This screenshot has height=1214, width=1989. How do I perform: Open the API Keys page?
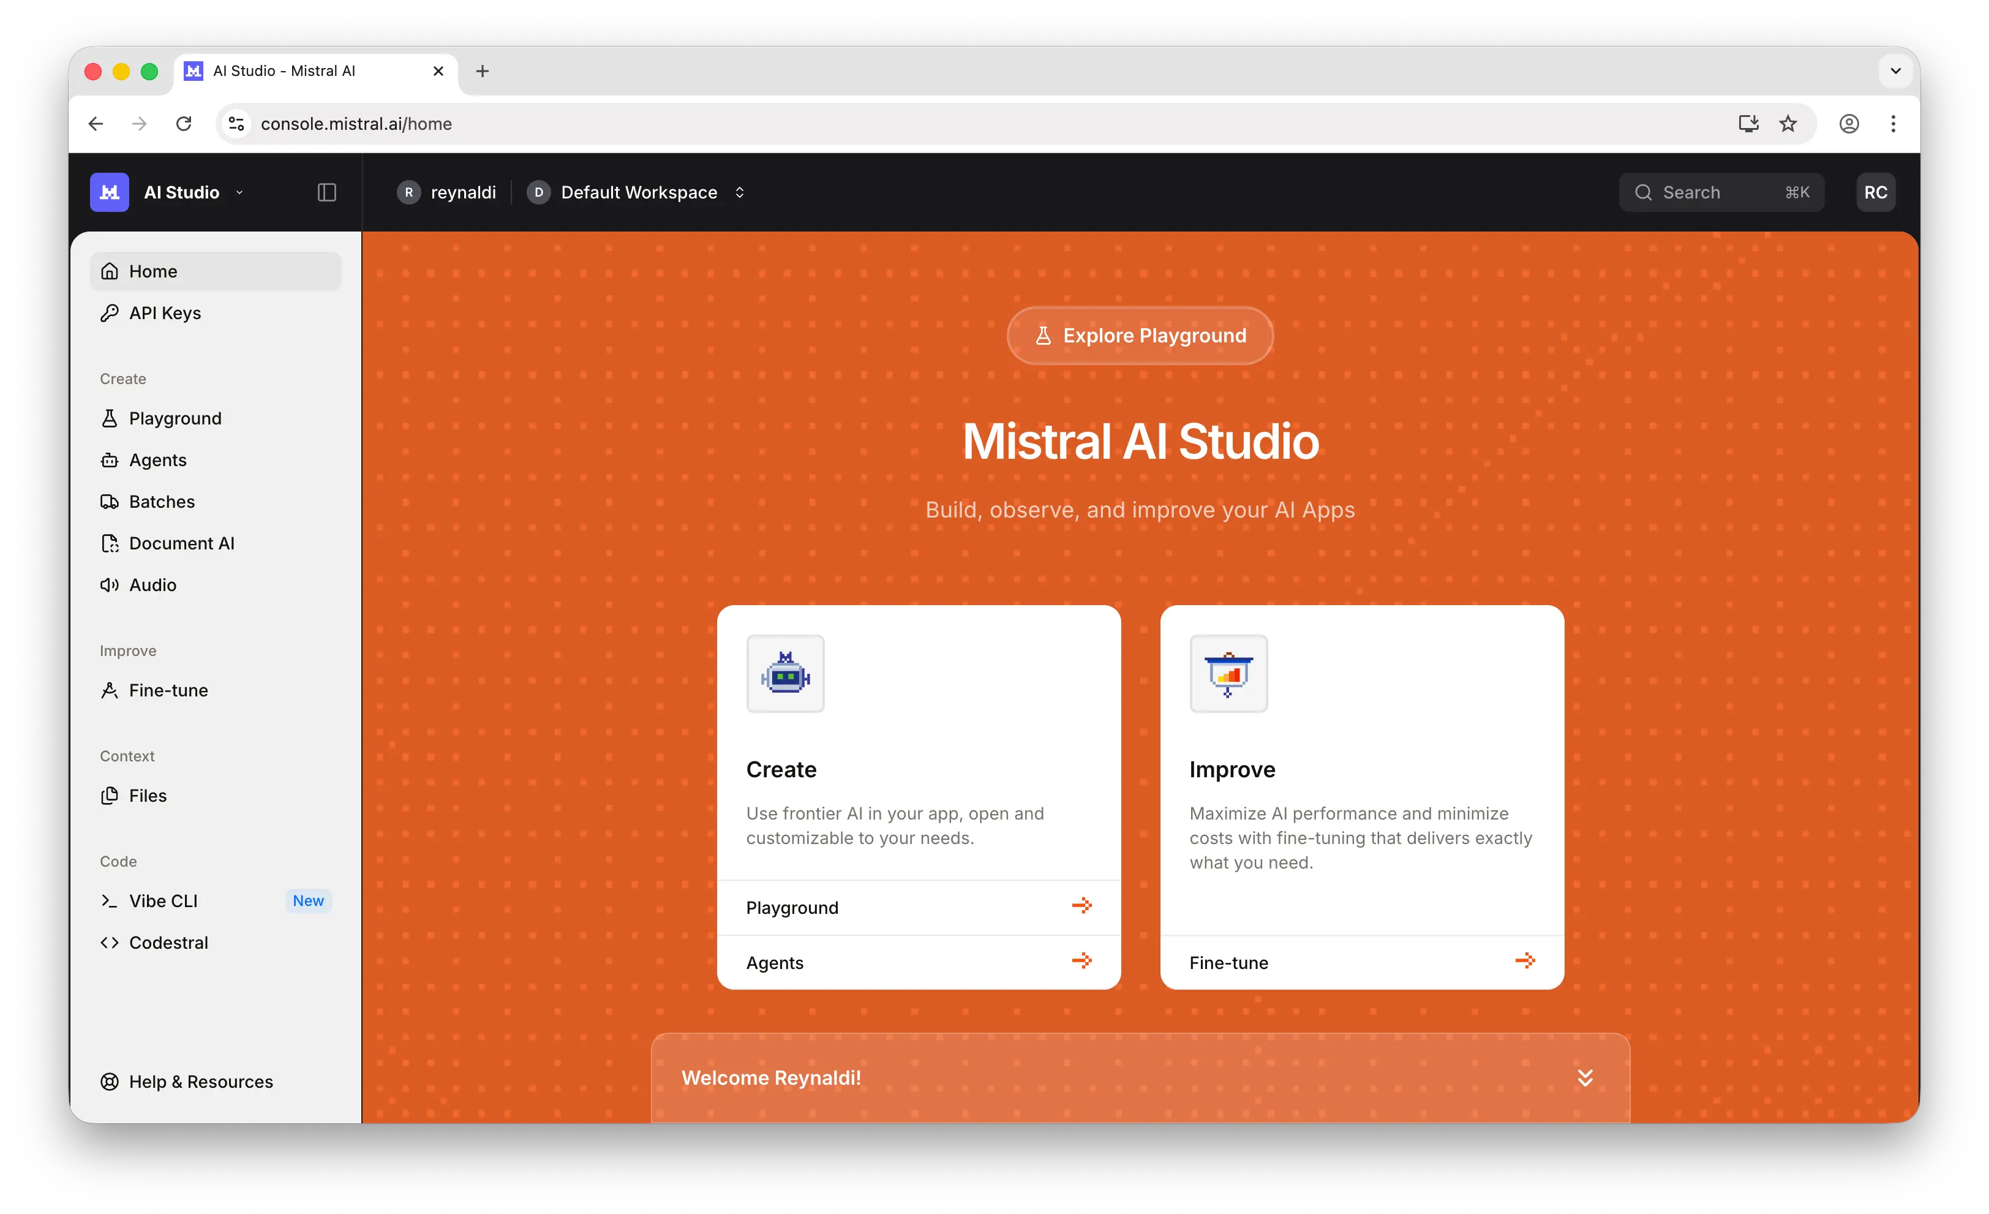click(165, 313)
